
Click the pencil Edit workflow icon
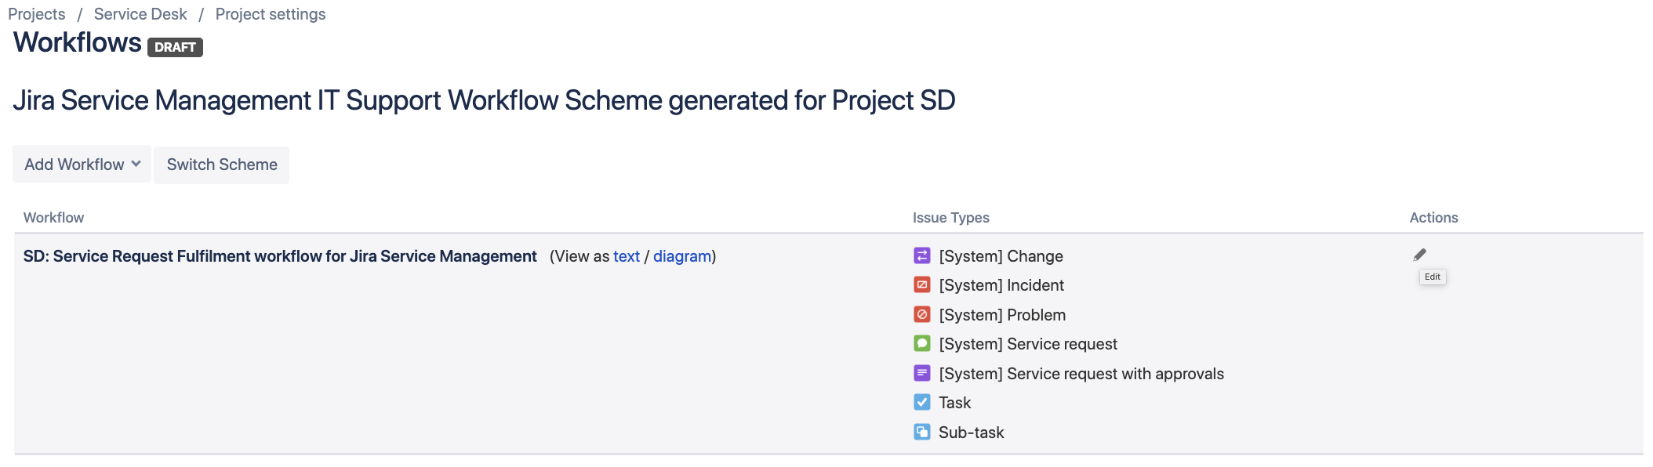(1419, 255)
